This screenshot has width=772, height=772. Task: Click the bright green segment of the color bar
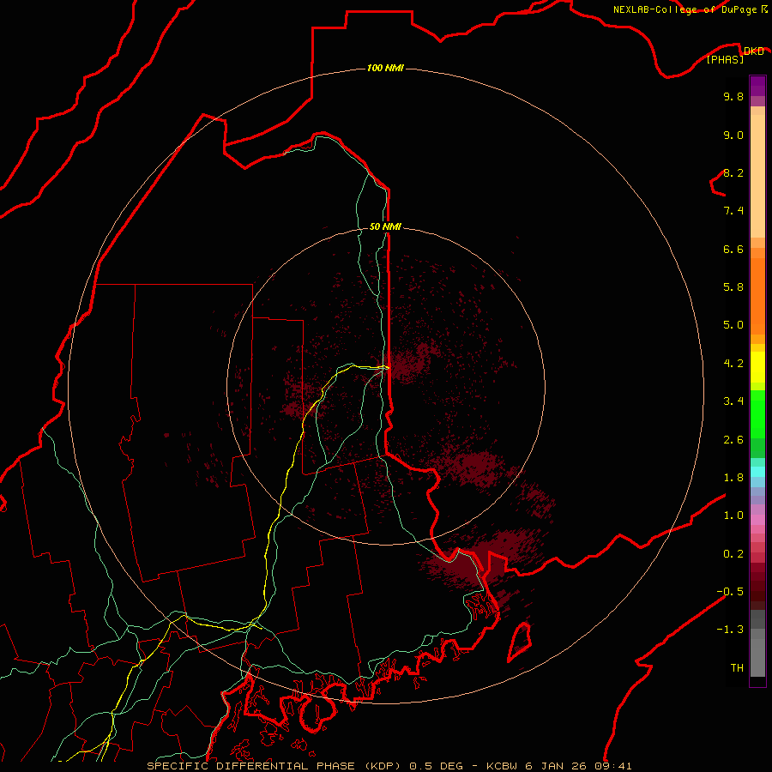pyautogui.click(x=757, y=414)
